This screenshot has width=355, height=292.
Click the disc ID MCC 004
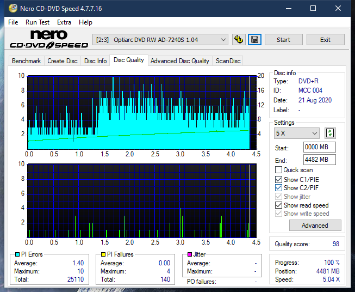(310, 90)
